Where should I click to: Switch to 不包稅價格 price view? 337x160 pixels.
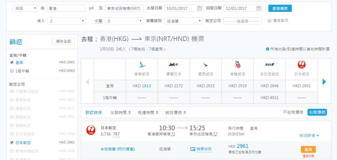pos(293,112)
